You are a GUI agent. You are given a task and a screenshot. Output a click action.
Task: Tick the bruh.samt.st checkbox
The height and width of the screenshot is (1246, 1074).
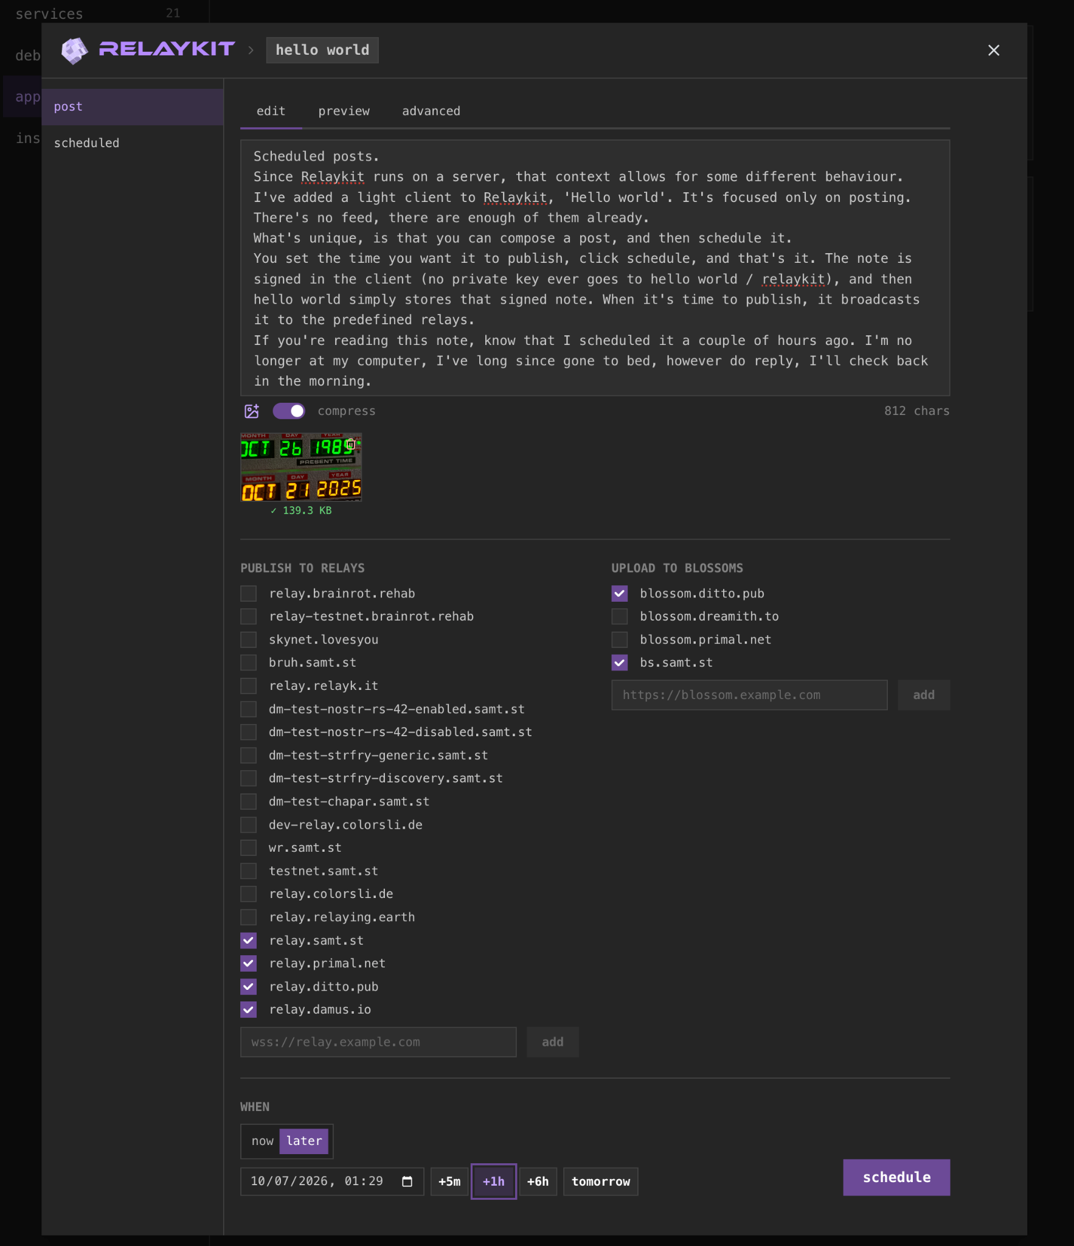(x=248, y=663)
